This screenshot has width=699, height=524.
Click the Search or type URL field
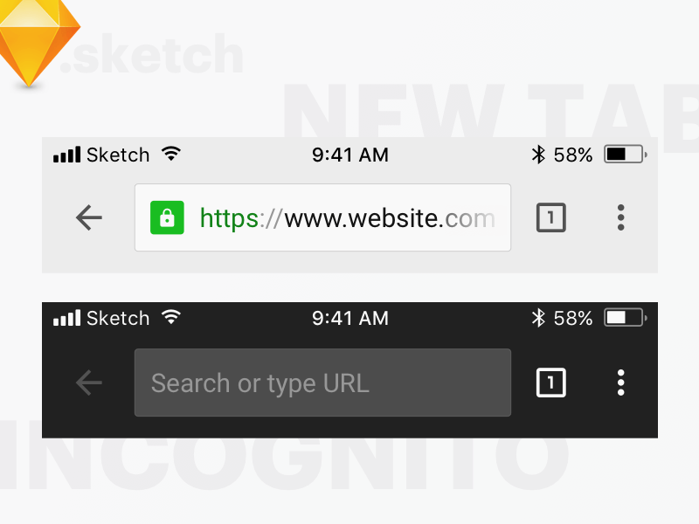[322, 383]
